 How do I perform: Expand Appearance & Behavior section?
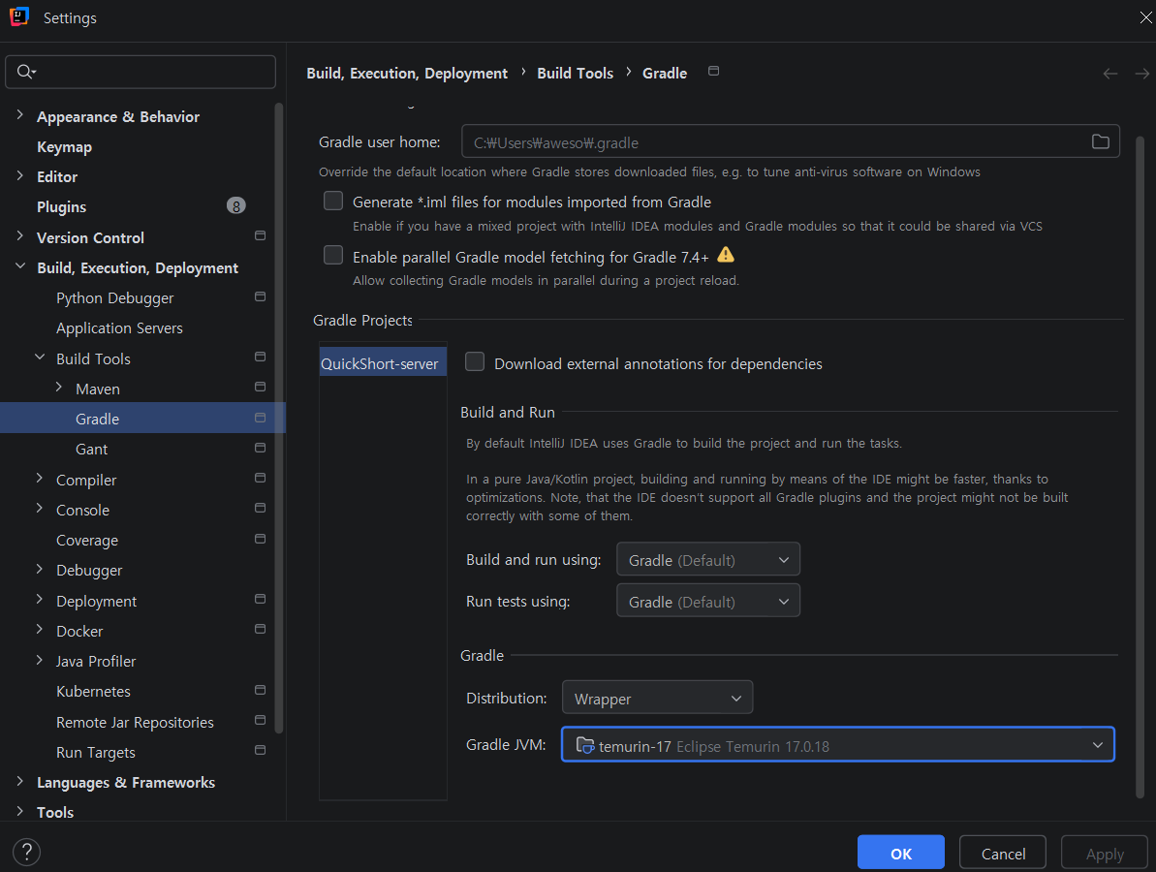pos(20,115)
